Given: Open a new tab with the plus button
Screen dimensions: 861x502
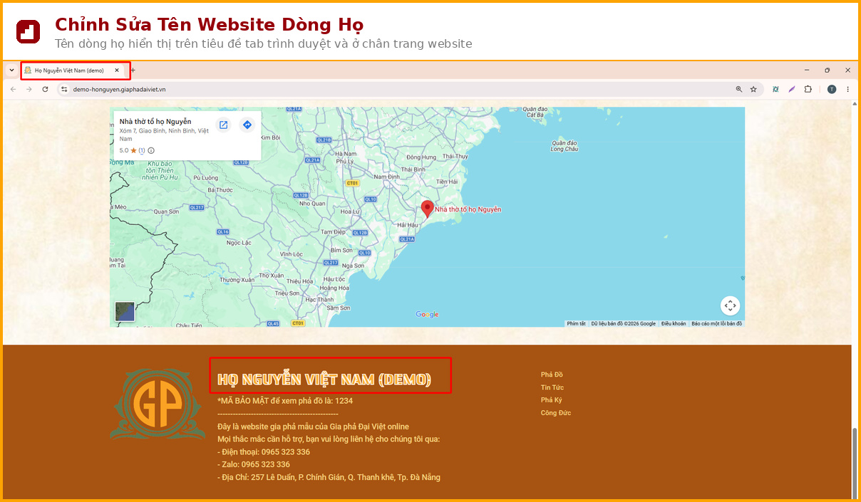Looking at the screenshot, I should pyautogui.click(x=133, y=70).
